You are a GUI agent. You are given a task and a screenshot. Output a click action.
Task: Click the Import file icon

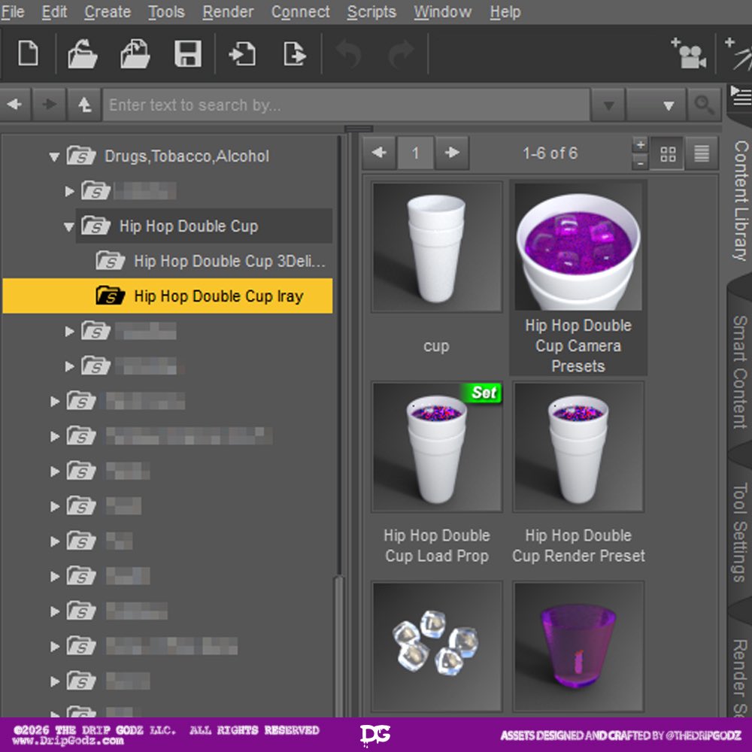point(242,53)
